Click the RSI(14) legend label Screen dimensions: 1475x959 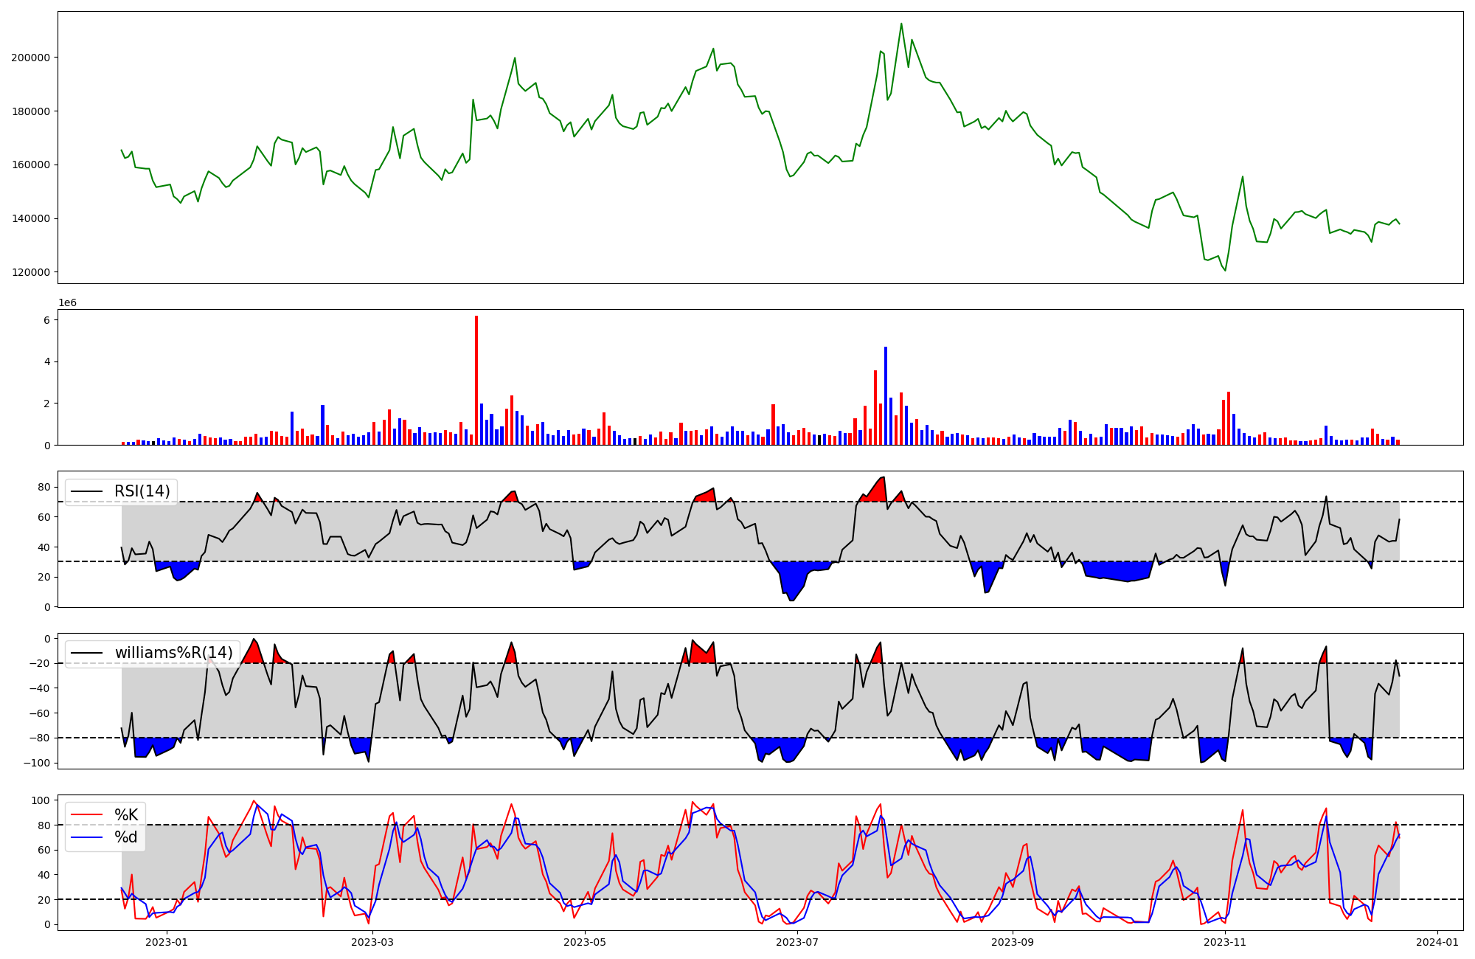point(142,491)
